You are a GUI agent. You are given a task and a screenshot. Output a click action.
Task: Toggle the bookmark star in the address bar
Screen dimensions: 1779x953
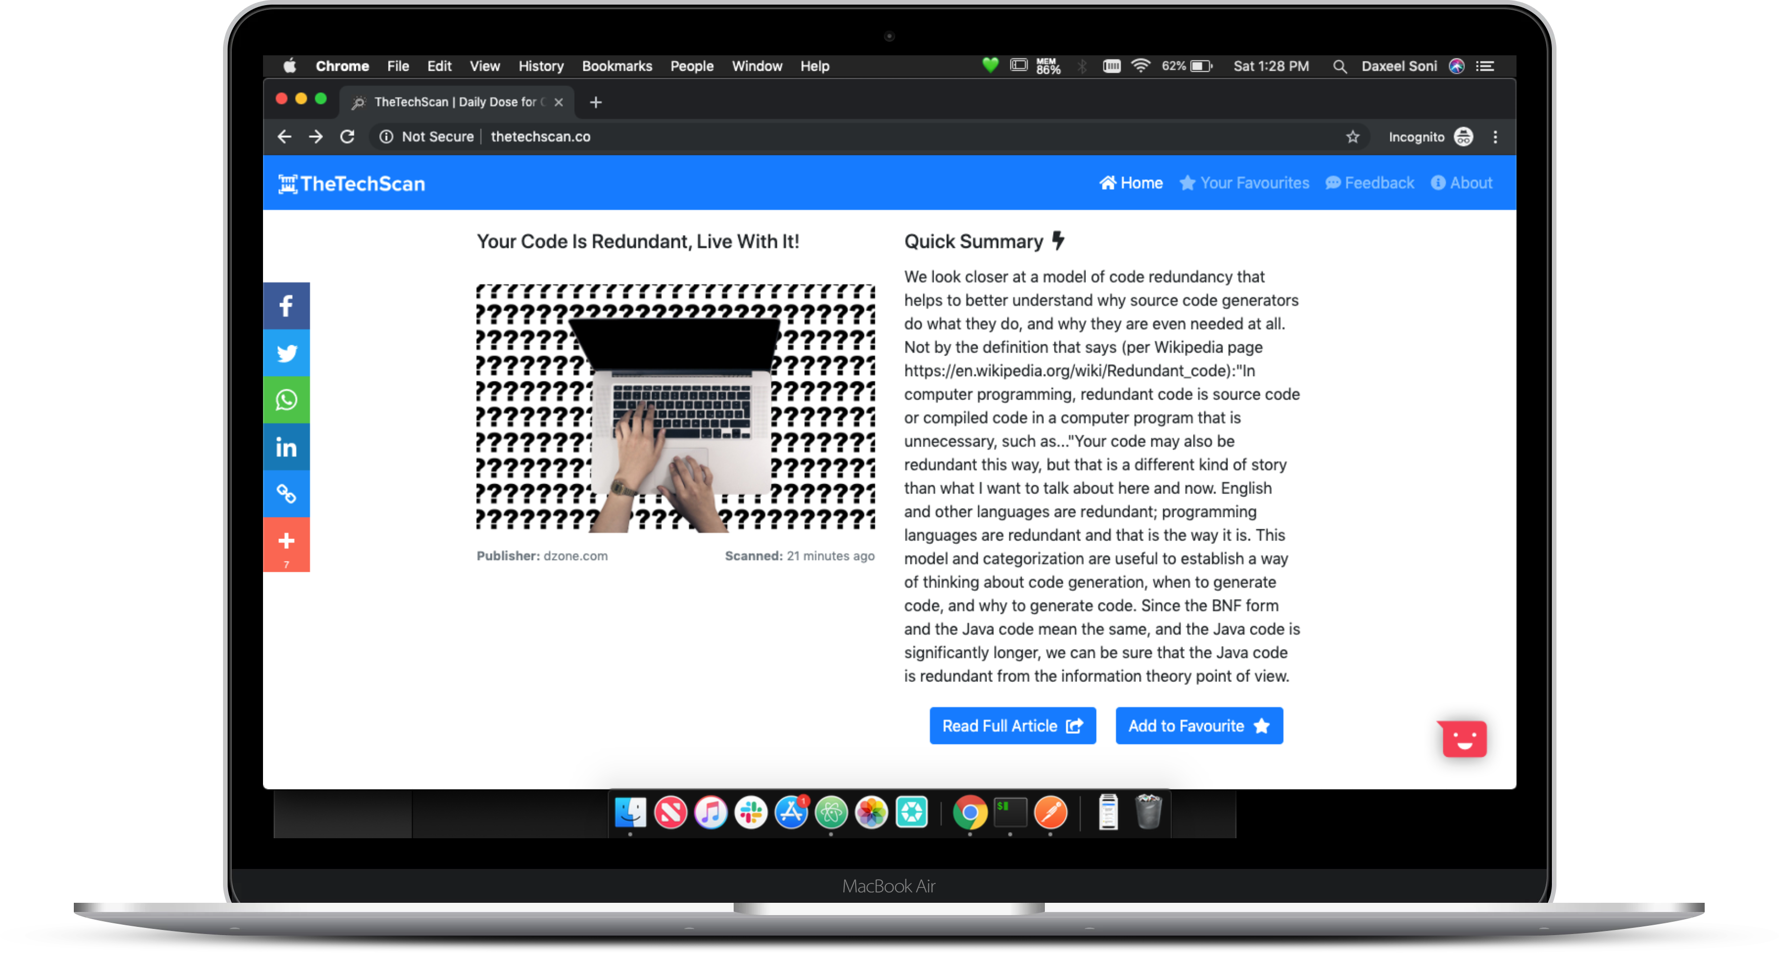[1353, 137]
